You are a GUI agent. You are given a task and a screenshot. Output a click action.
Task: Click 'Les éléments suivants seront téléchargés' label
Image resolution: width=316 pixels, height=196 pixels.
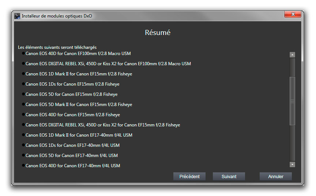pyautogui.click(x=57, y=47)
